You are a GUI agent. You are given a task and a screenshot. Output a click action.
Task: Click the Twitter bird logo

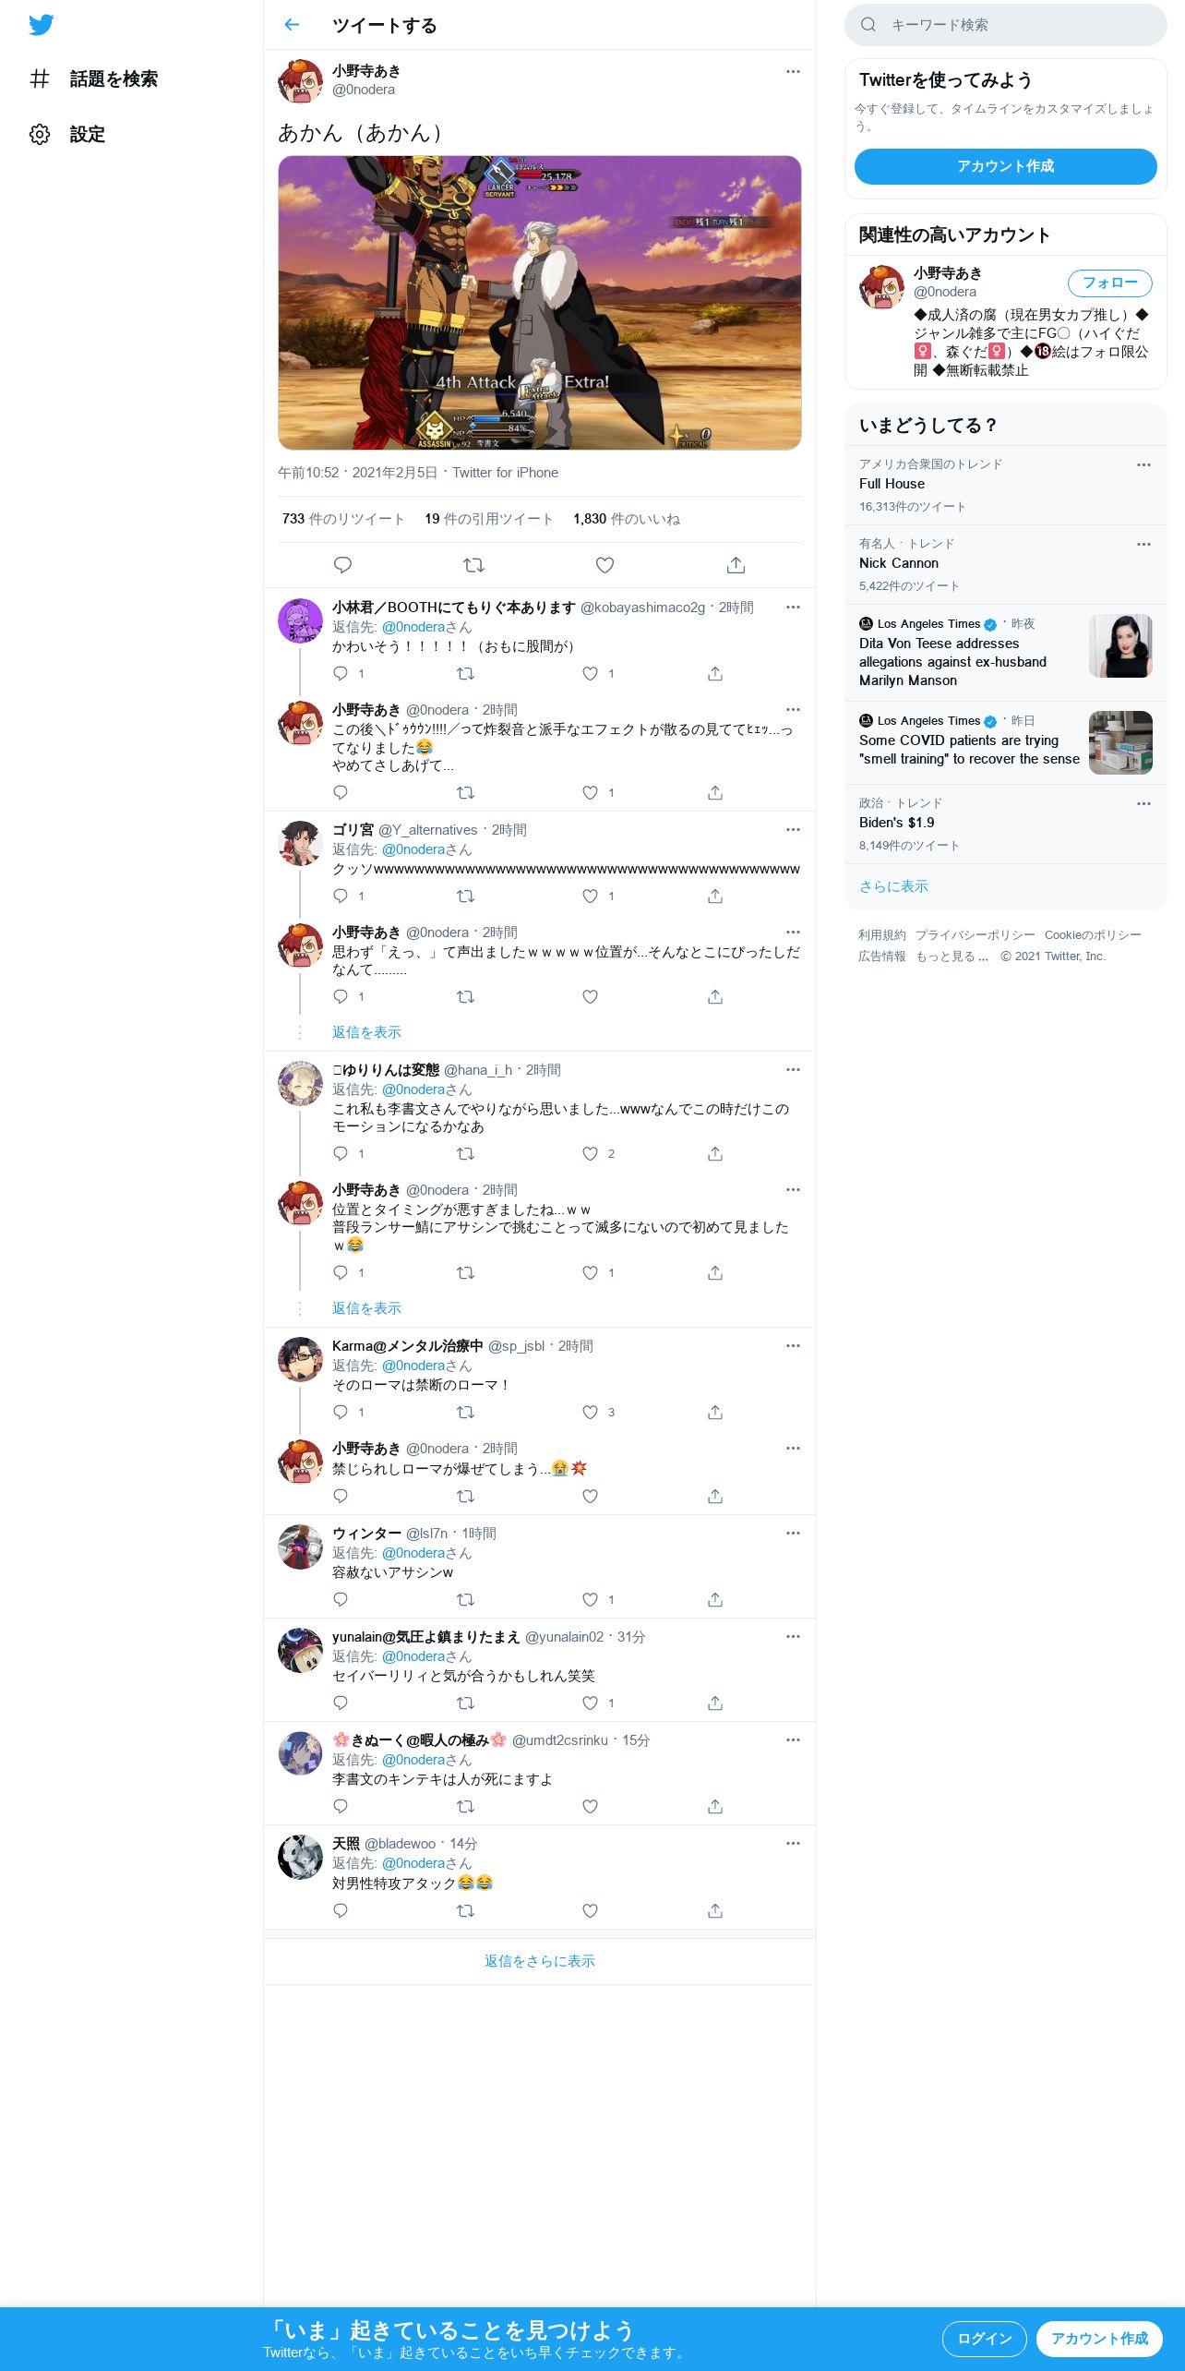point(41,25)
